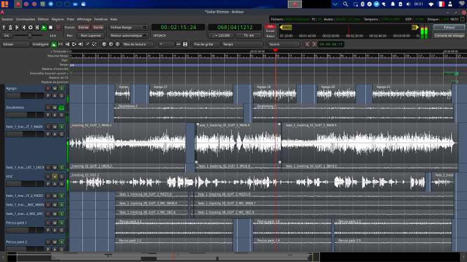The height and width of the screenshot is (262, 467).
Task: Toggle solo on the Doublebass track
Action: 61,108
